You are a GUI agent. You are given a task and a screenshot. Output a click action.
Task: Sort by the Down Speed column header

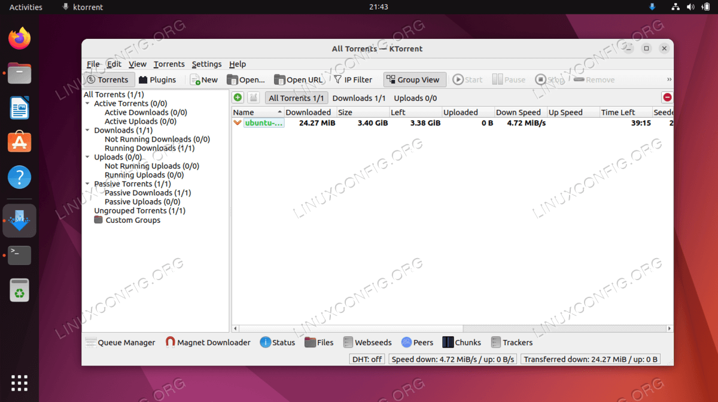click(521, 112)
